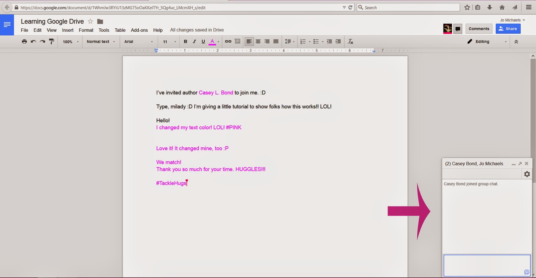Go back to the previous page
536x278 pixels.
point(7,7)
